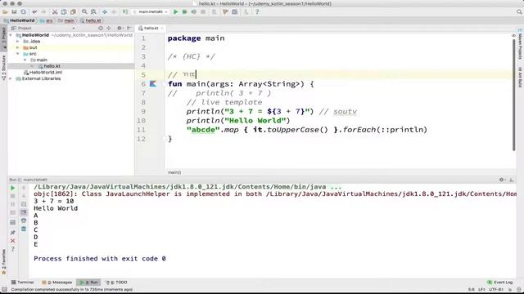Click the Back navigation arrow in toolbar
The height and width of the screenshot is (294, 524).
[105, 12]
